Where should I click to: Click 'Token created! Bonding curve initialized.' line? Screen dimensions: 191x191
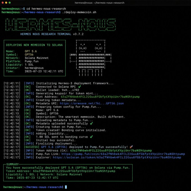coord(71,130)
